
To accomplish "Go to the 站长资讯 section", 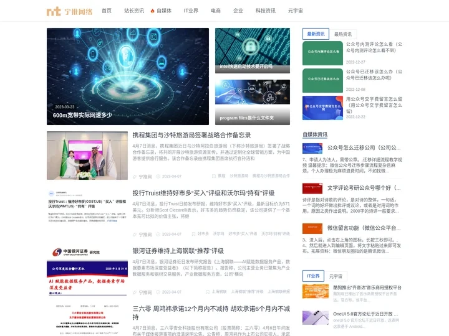I will click(133, 11).
